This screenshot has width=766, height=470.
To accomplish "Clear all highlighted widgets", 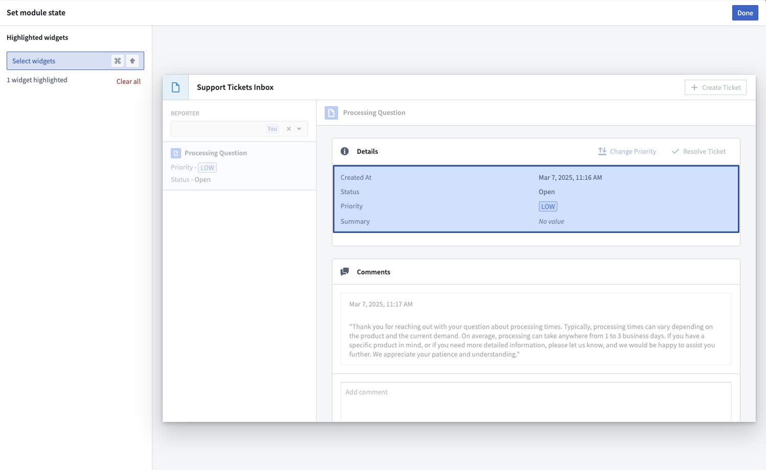I will pyautogui.click(x=128, y=81).
